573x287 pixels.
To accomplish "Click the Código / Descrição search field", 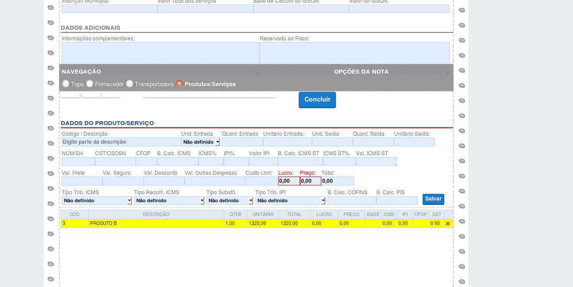I will click(121, 142).
